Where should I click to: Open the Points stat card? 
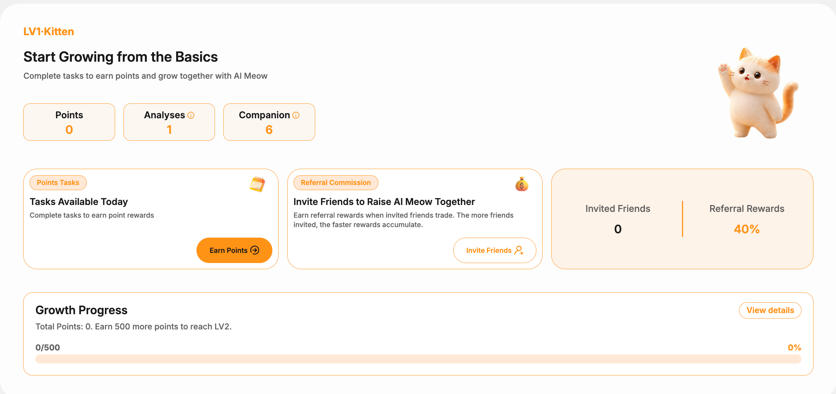pyautogui.click(x=69, y=122)
